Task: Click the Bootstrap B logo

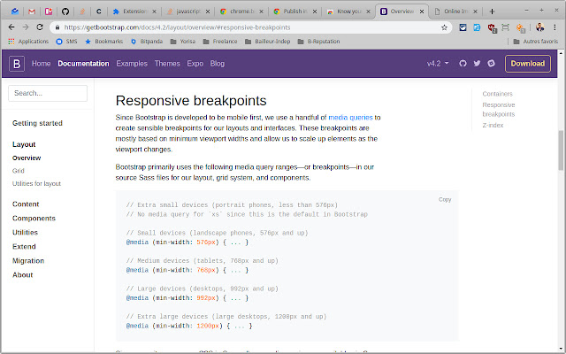Action: tap(17, 64)
